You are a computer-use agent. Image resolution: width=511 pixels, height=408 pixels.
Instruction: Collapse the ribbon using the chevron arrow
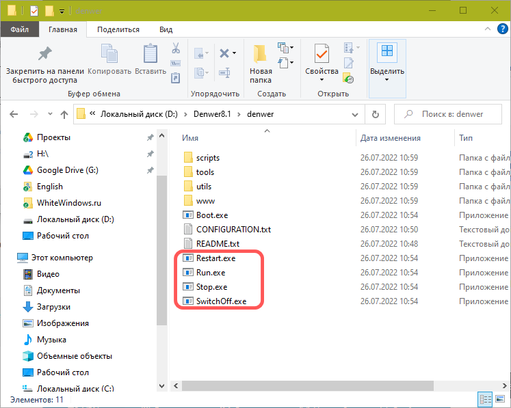pos(485,29)
